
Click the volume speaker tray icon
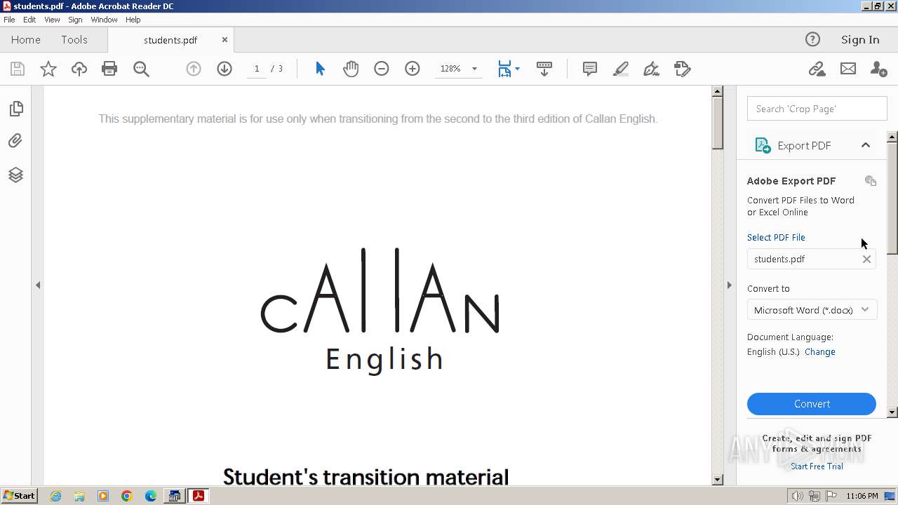[797, 496]
